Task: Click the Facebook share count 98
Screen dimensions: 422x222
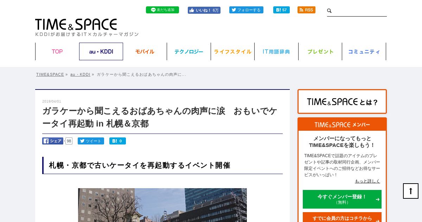Action: pyautogui.click(x=69, y=141)
